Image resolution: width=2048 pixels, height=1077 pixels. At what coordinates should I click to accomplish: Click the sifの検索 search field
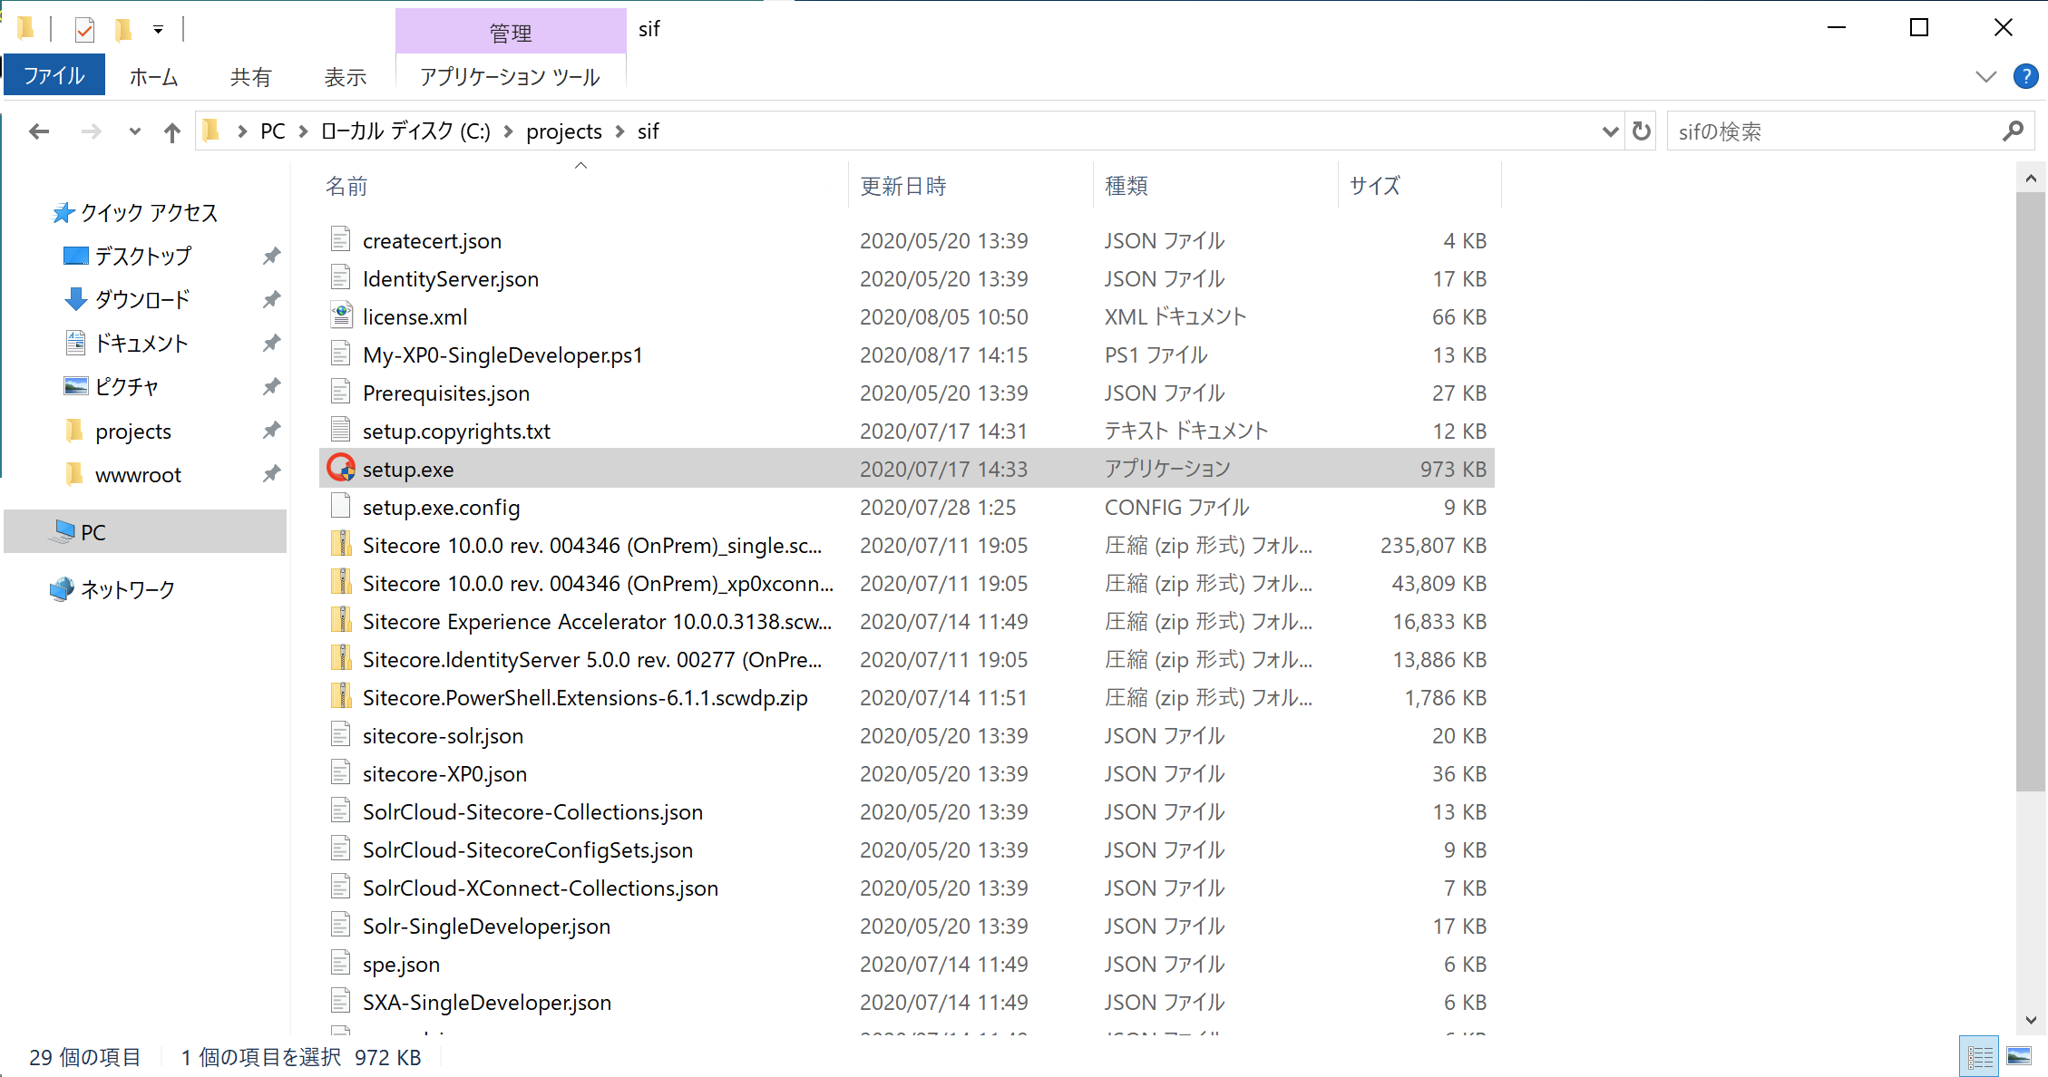(1832, 131)
